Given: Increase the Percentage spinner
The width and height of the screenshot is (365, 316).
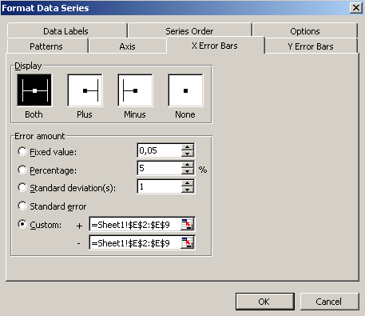Looking at the screenshot, I should point(188,165).
